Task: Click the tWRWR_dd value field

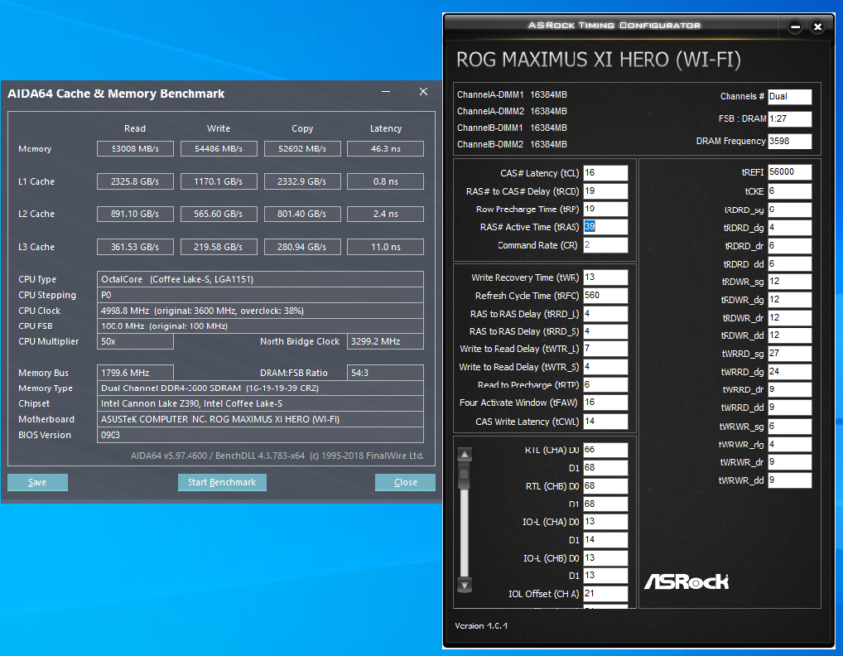Action: (789, 480)
